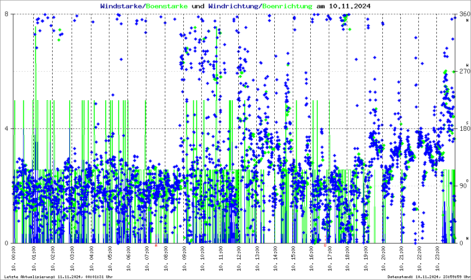
Task: Select the red 'A' sunrise marker
Action: point(156,245)
